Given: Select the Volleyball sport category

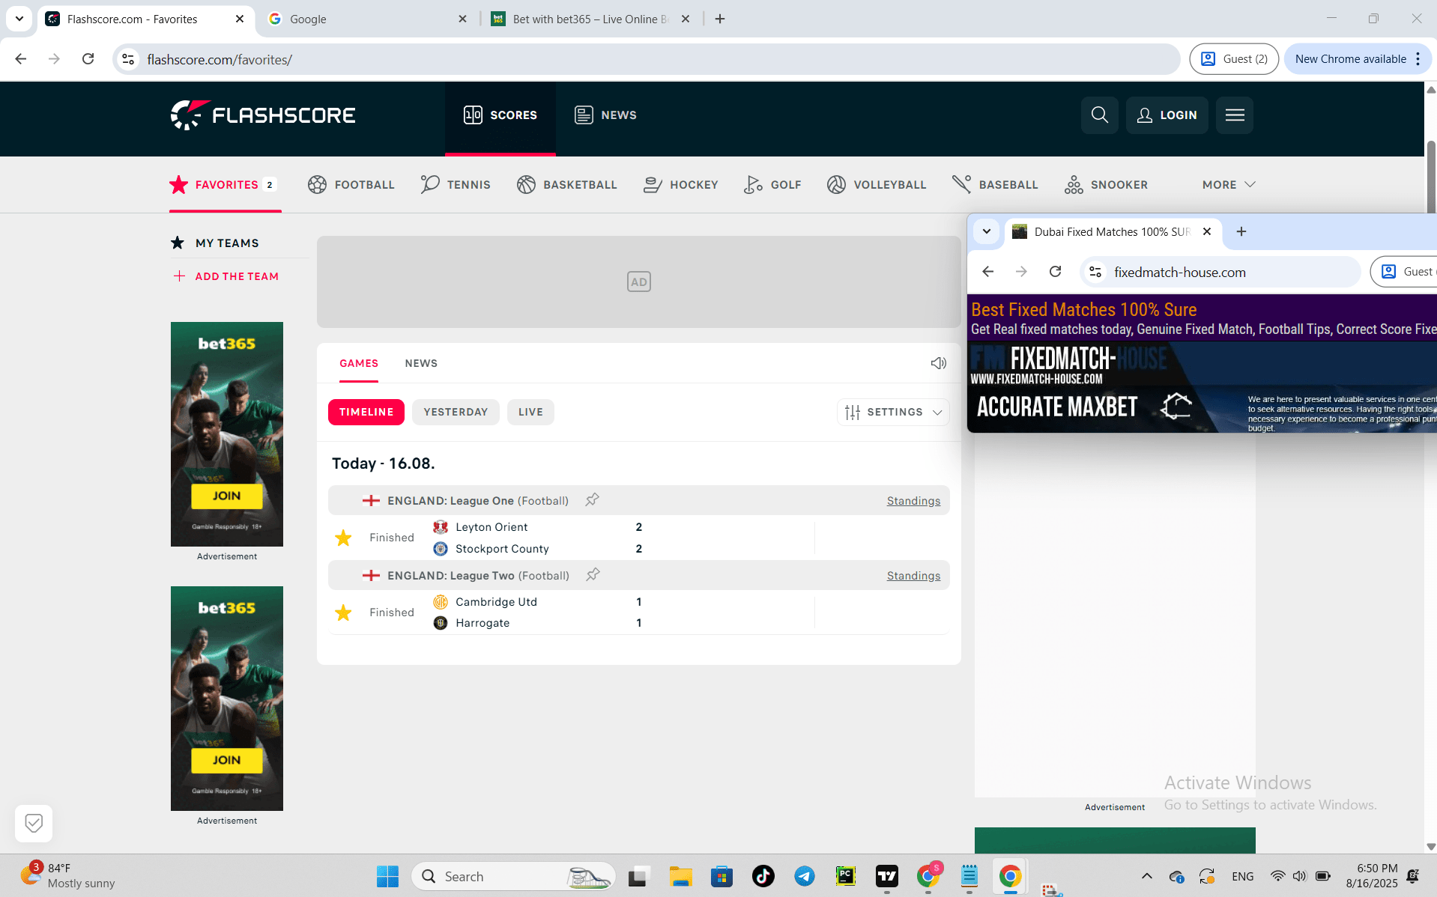Looking at the screenshot, I should tap(877, 184).
